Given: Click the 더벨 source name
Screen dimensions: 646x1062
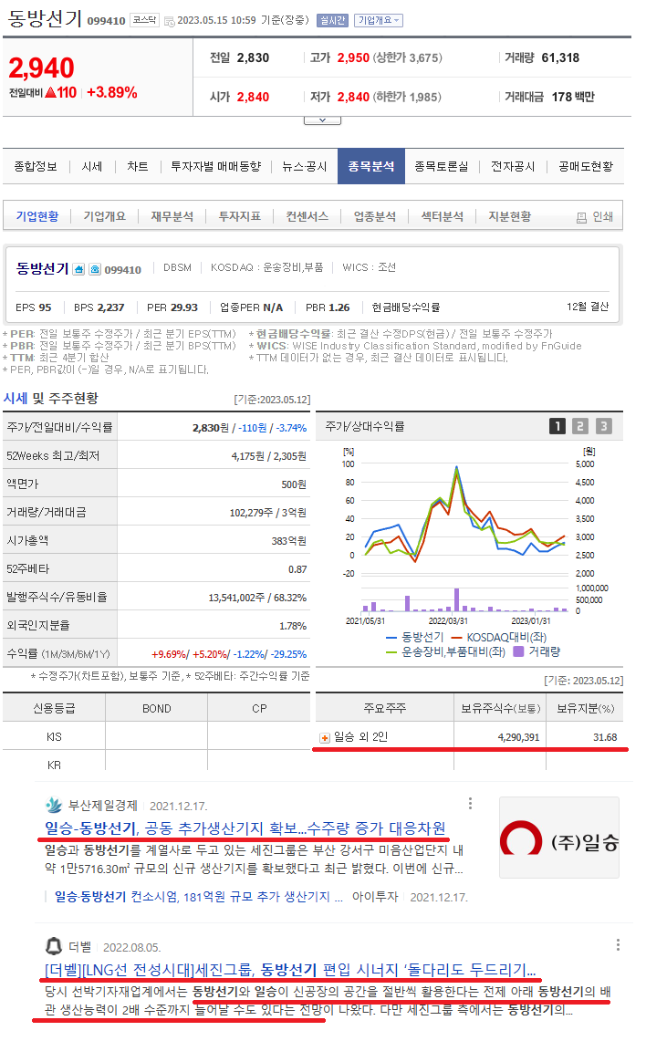Looking at the screenshot, I should point(80,947).
